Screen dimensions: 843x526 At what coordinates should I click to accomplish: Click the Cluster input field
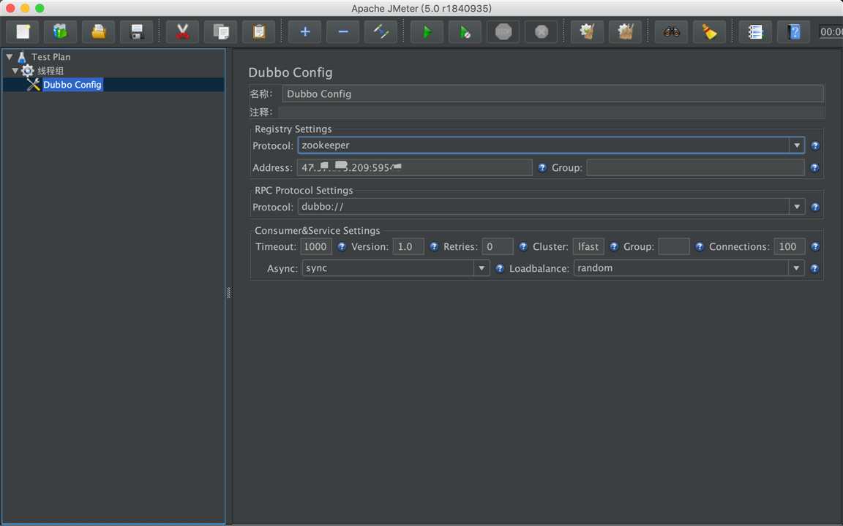coord(588,246)
